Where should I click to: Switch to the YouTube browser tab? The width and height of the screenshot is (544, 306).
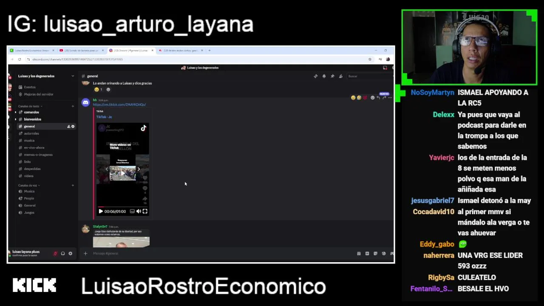click(82, 51)
